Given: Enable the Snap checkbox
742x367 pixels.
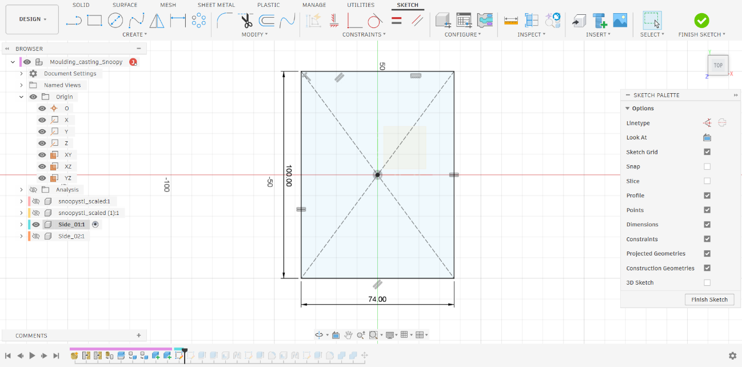Looking at the screenshot, I should 707,166.
